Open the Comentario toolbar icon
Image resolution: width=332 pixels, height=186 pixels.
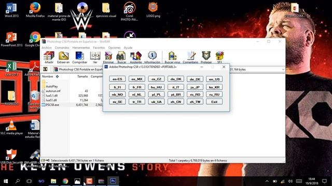(190, 57)
